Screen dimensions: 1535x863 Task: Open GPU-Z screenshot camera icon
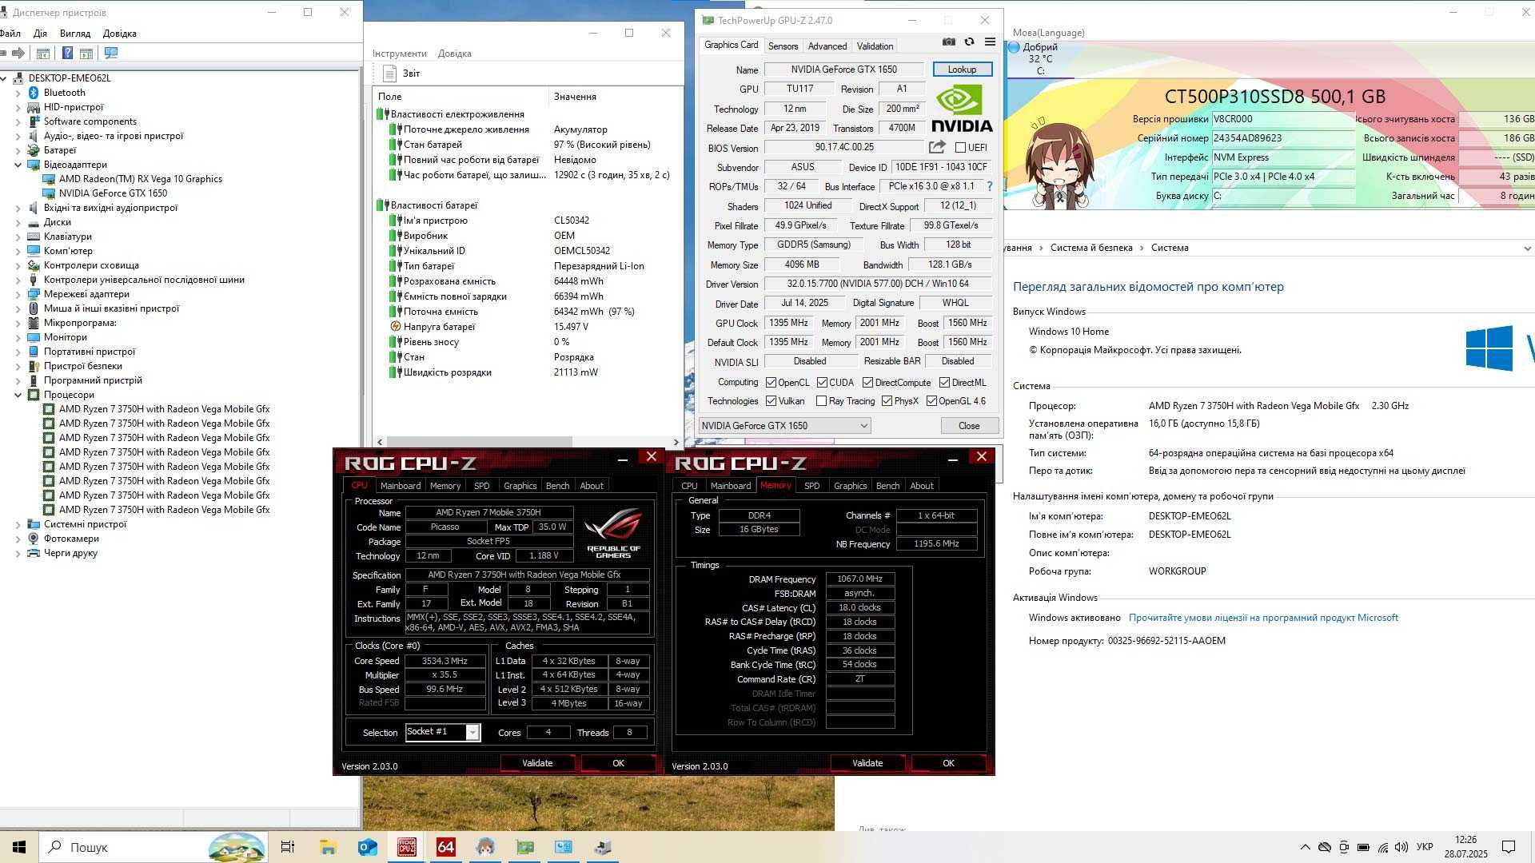click(x=948, y=42)
